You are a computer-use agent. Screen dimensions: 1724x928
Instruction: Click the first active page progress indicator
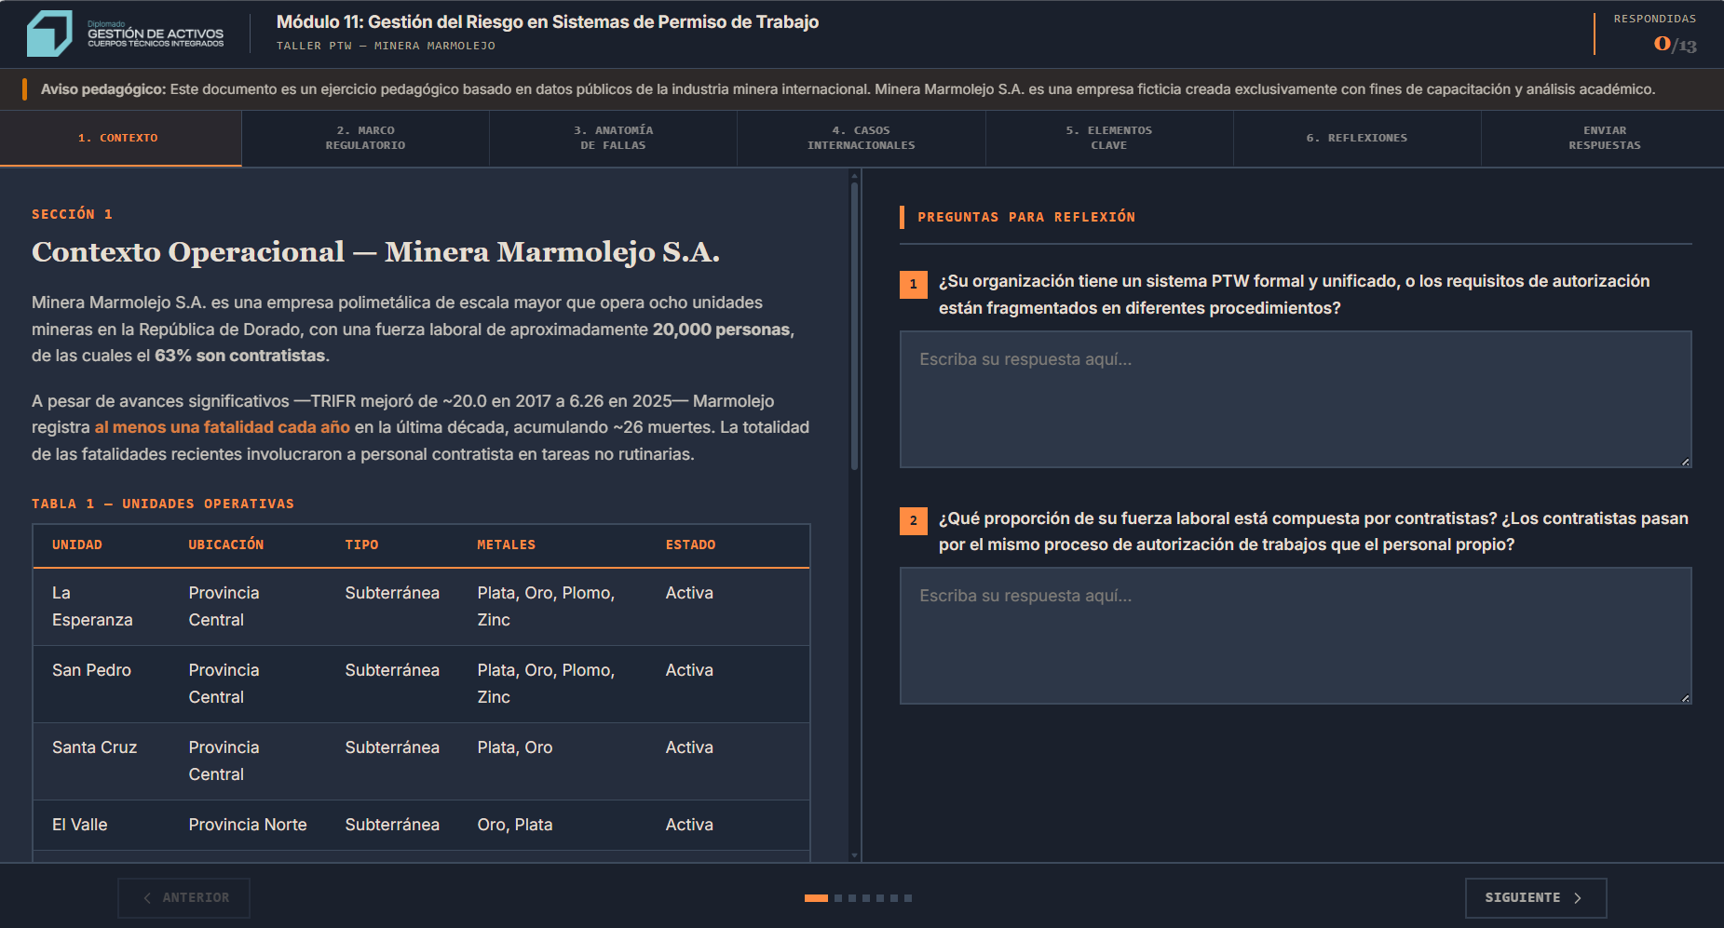click(816, 898)
